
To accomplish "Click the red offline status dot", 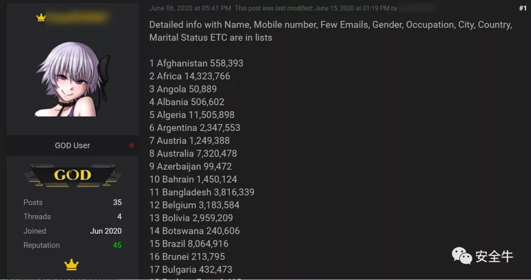I will coord(132,146).
